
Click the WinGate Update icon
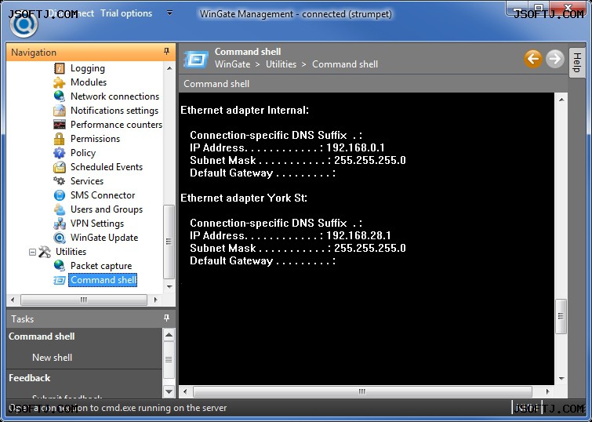point(60,238)
